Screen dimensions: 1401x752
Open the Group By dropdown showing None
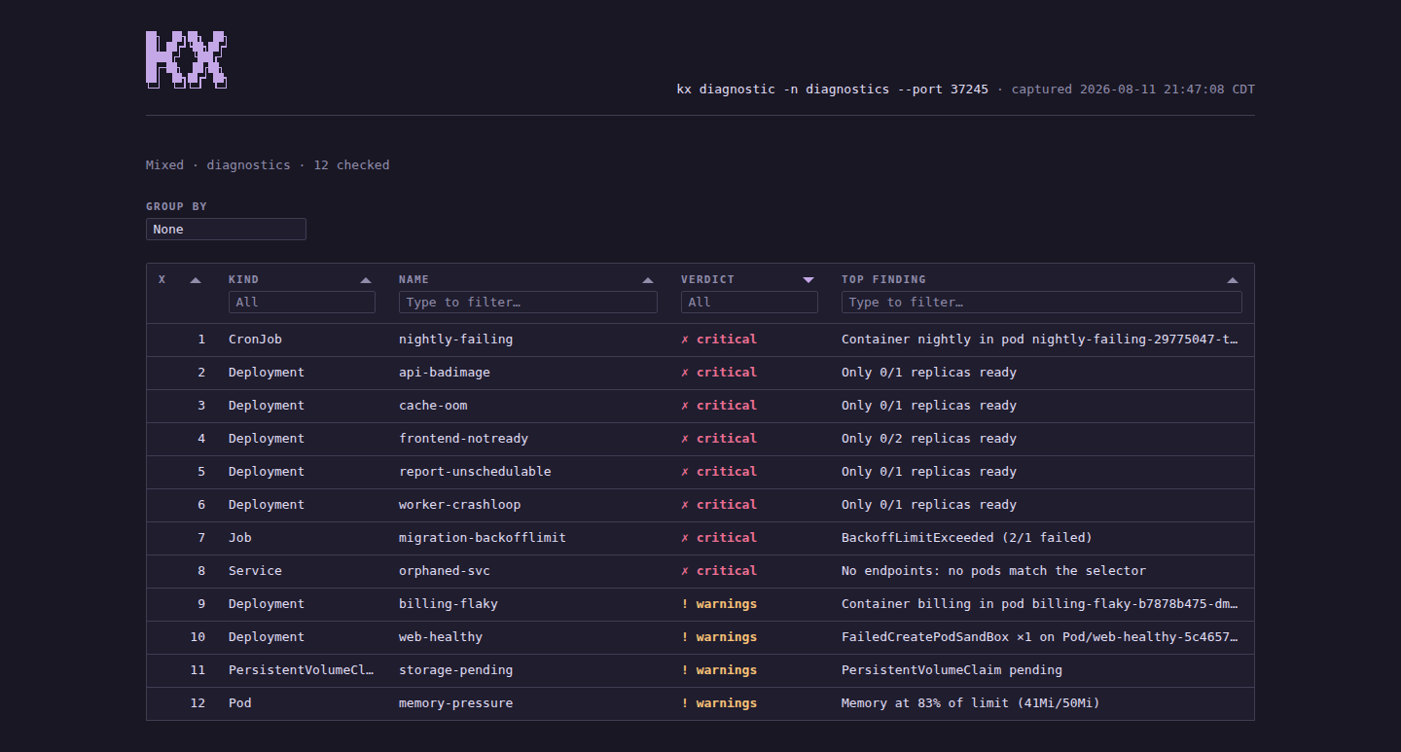[x=226, y=230]
